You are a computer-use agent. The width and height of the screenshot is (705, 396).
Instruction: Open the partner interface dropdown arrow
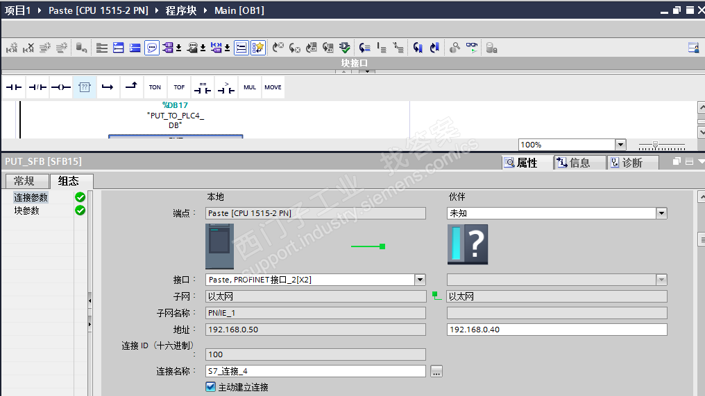tap(661, 280)
